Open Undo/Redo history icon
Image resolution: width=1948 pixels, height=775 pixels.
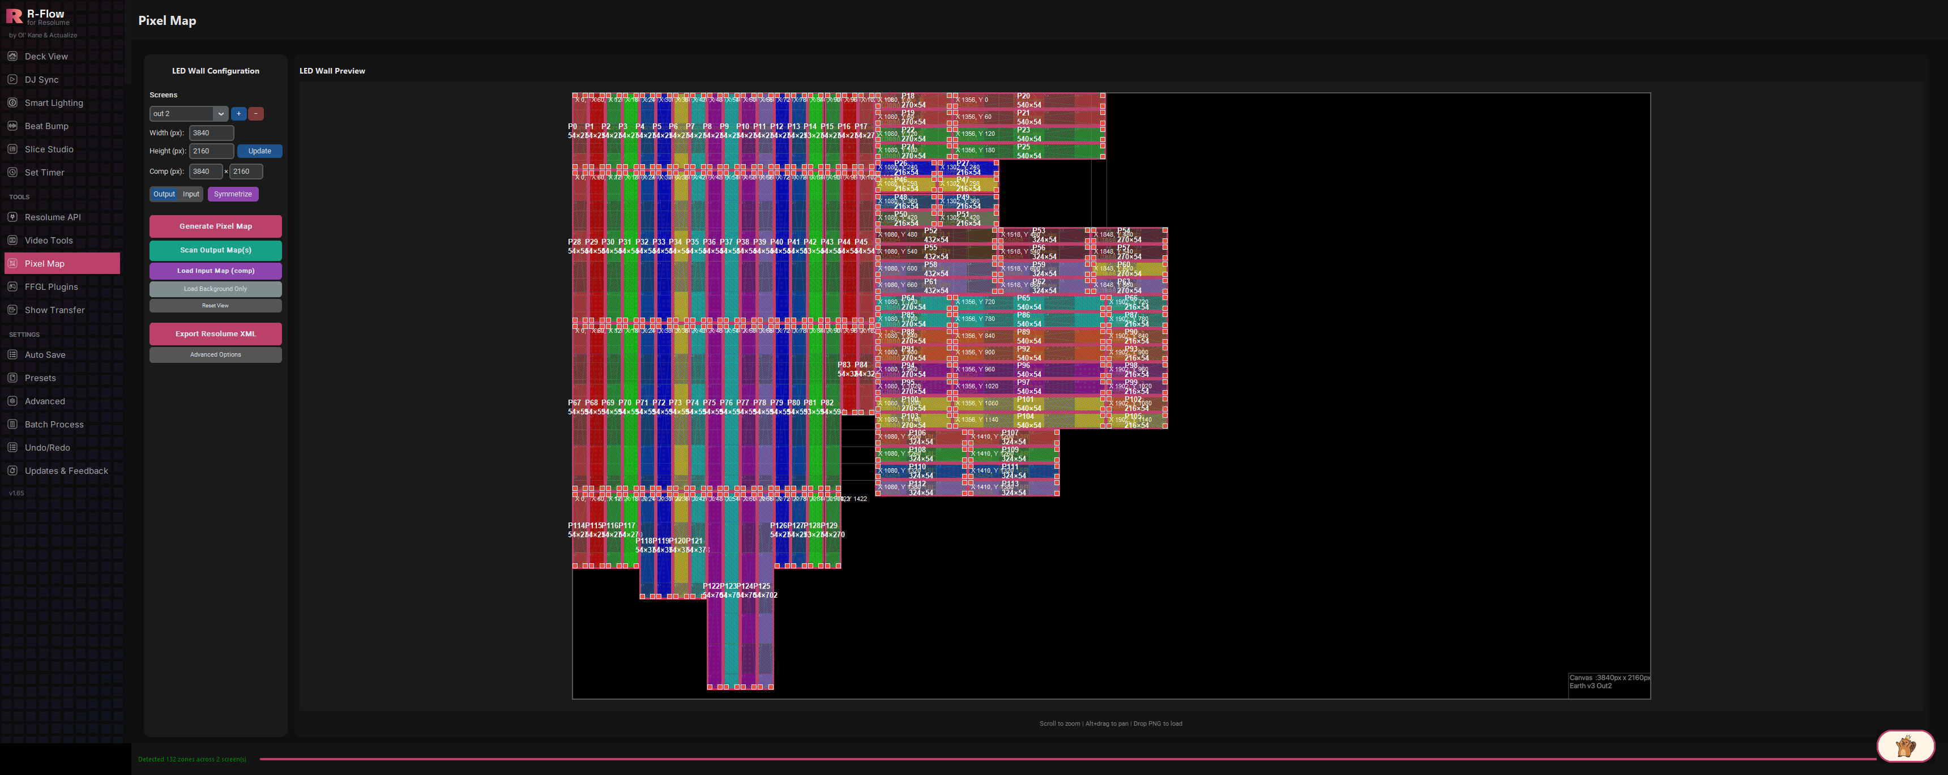point(13,448)
